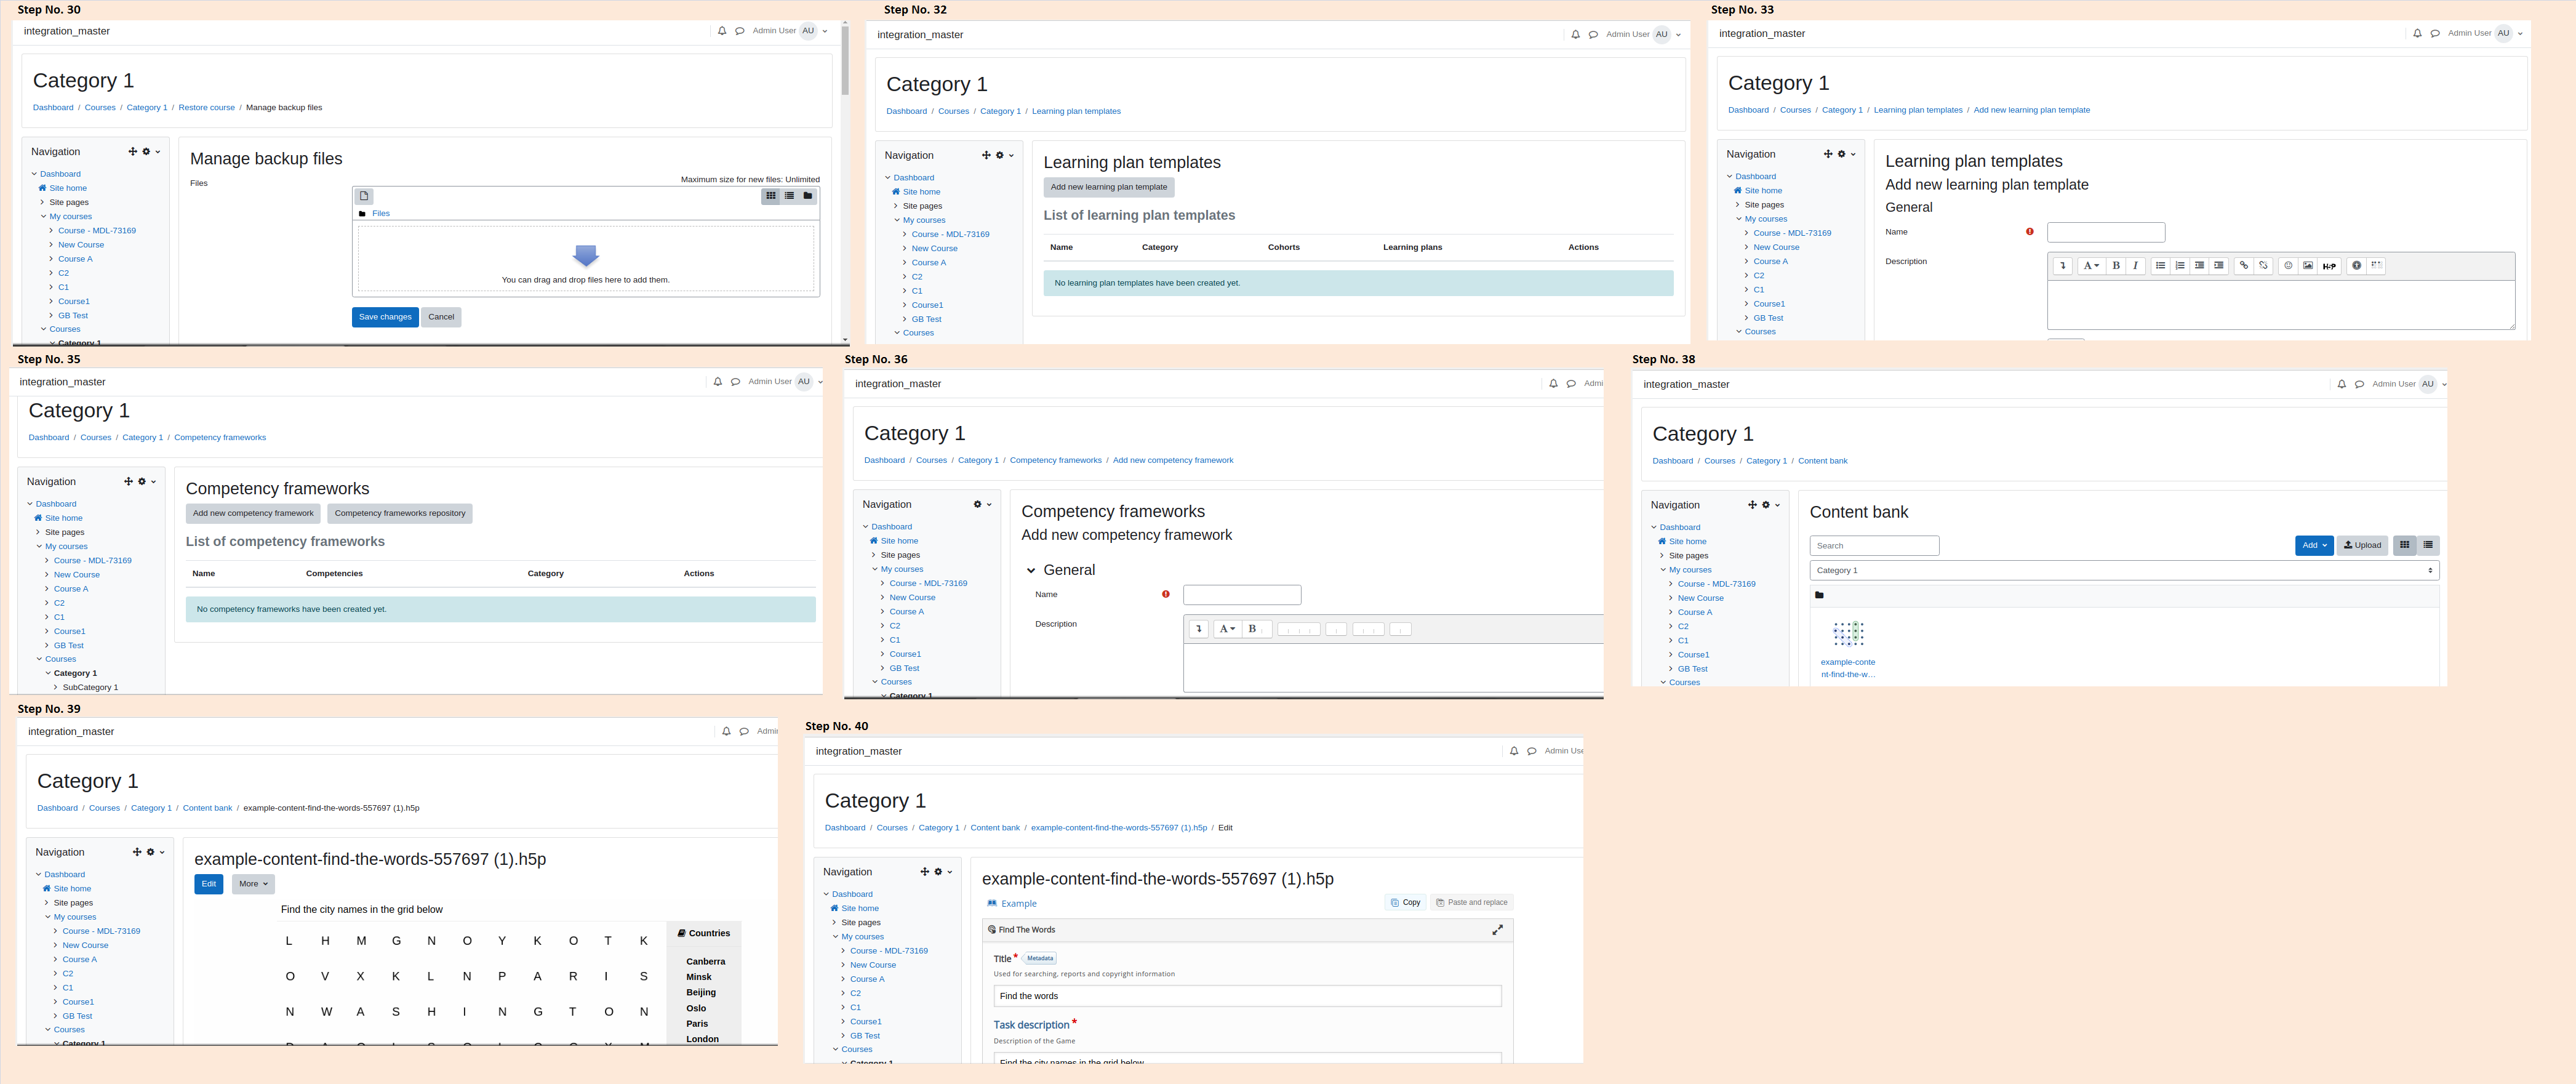Screen dimensions: 2576x1084
Task: Click Edit button on h5p content view
Action: click(209, 884)
